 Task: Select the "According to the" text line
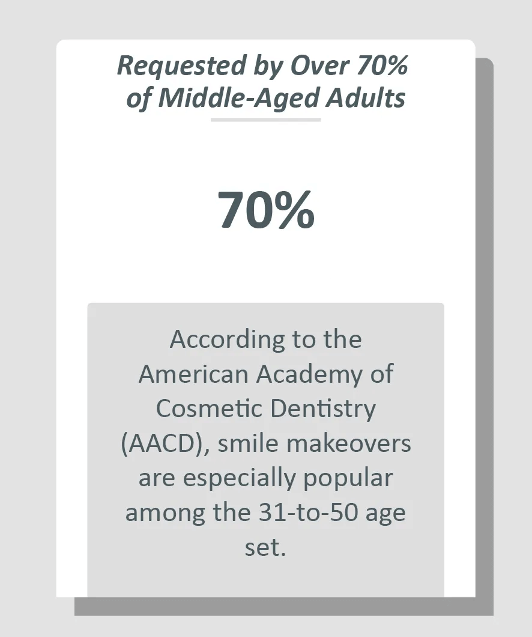(266, 339)
